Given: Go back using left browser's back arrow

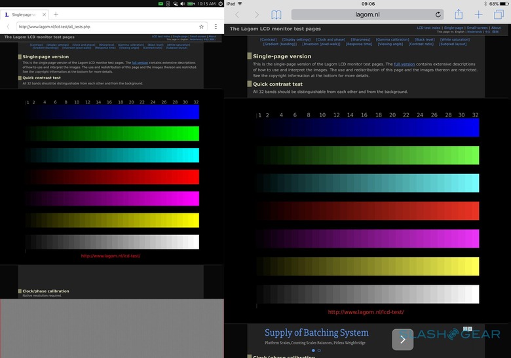Looking at the screenshot, I should [x=8, y=27].
